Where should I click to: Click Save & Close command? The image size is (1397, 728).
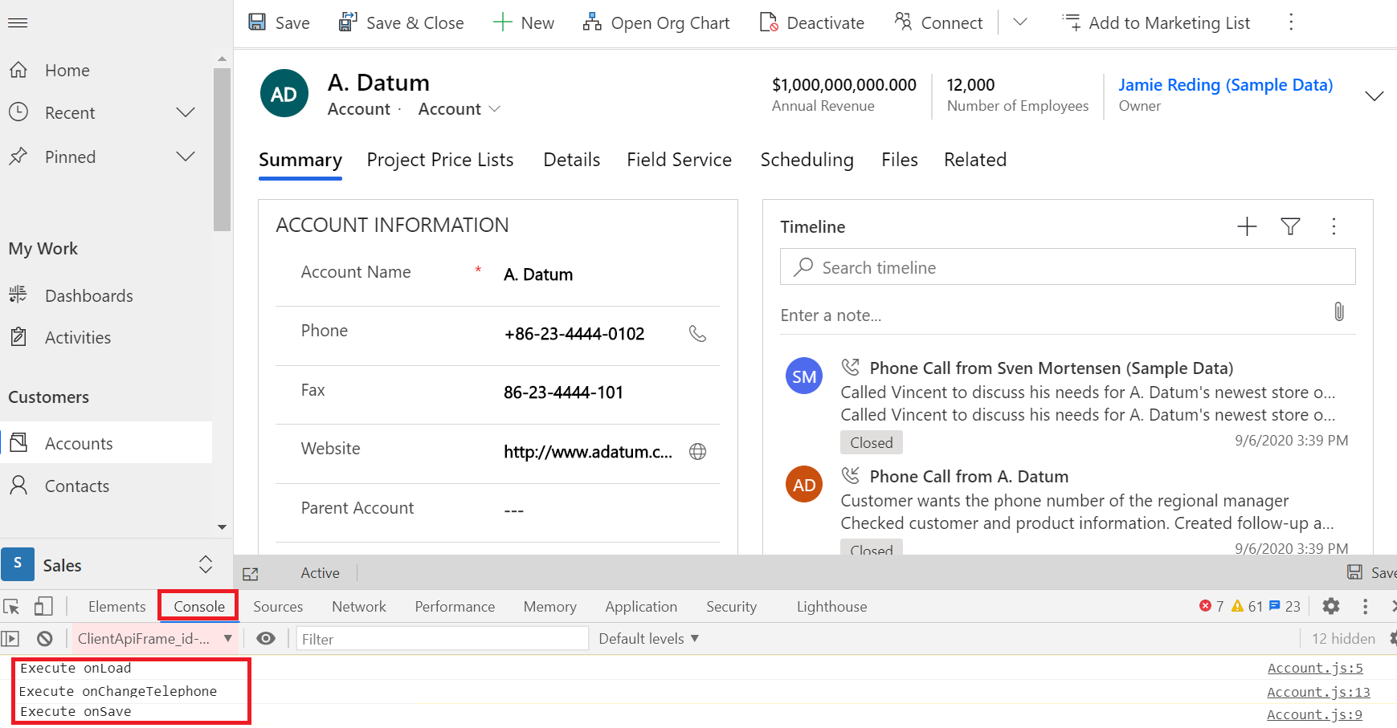[401, 23]
